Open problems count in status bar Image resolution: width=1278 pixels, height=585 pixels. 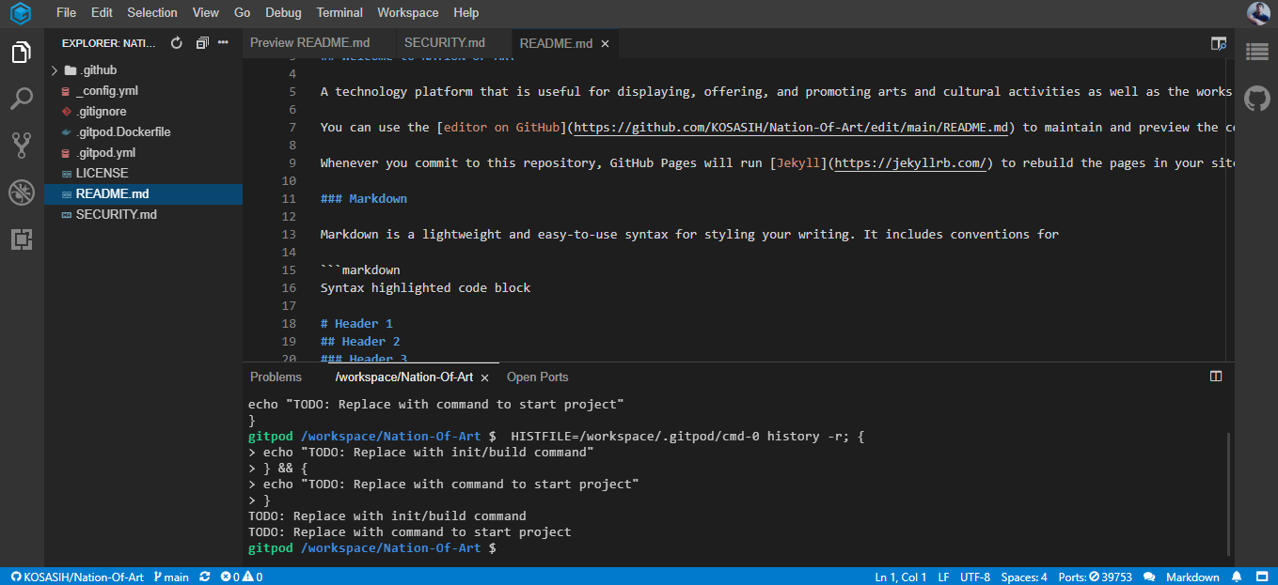(x=241, y=577)
